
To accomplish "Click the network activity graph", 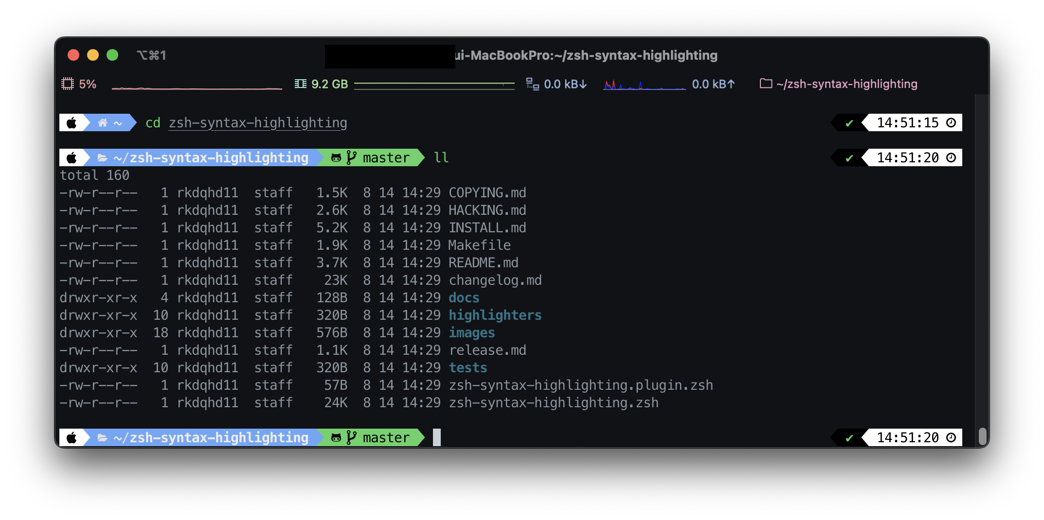I will (x=645, y=85).
